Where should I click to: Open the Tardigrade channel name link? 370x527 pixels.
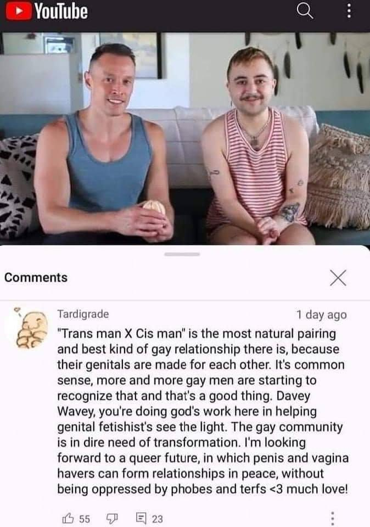coord(83,314)
